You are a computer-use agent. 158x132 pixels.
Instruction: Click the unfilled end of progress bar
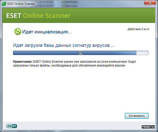(x=142, y=53)
